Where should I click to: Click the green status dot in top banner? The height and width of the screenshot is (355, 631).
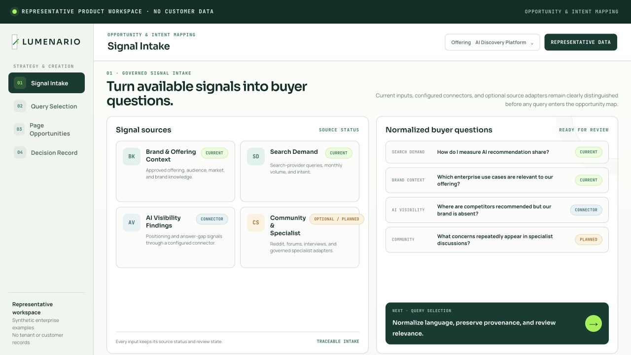[14, 11]
